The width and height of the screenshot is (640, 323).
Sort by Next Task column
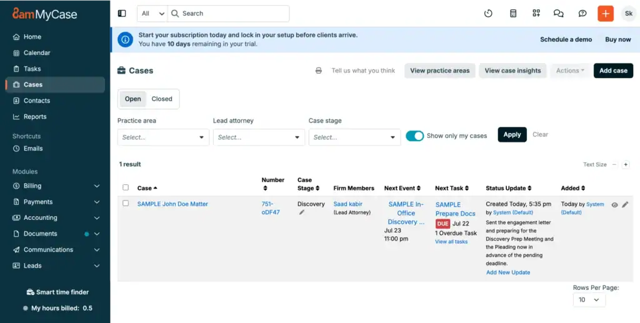click(x=467, y=188)
